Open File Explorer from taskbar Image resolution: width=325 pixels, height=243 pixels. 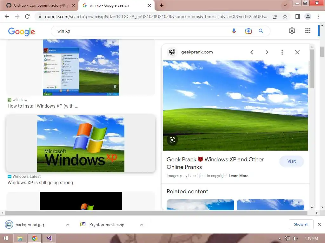[x=20, y=238]
